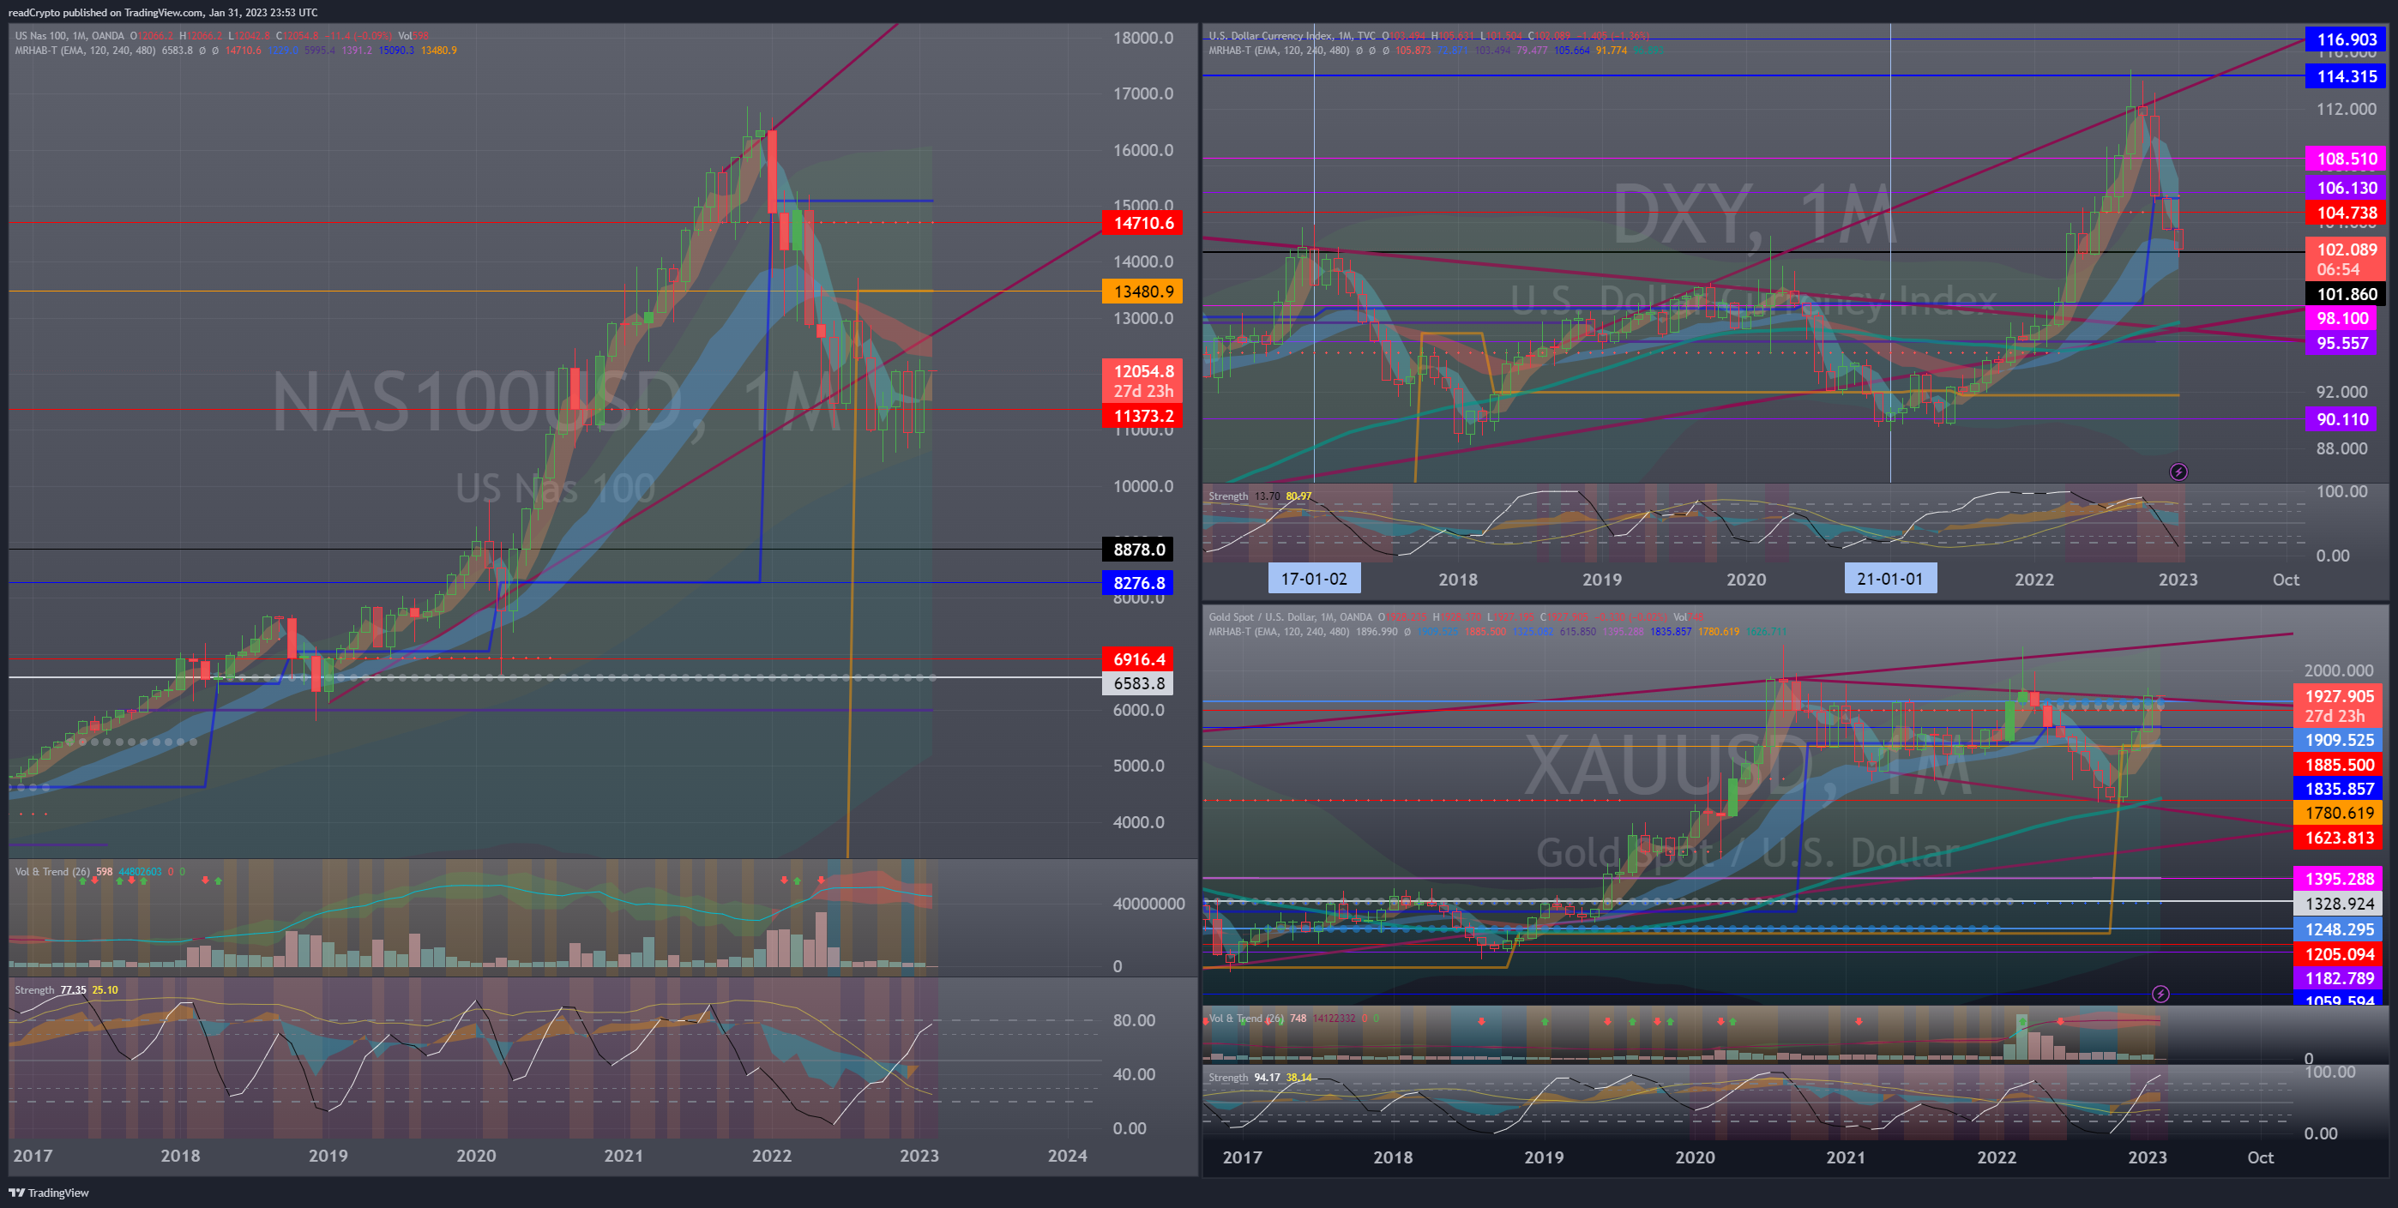Image resolution: width=2398 pixels, height=1208 pixels.
Task: Click the magenta 98.100 level label
Action: click(2341, 318)
